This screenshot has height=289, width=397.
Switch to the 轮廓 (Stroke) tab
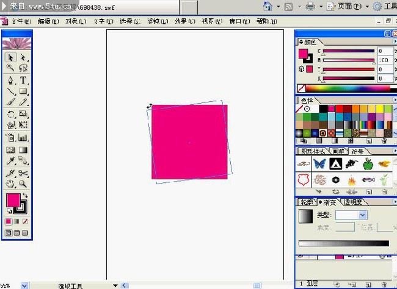[306, 202]
